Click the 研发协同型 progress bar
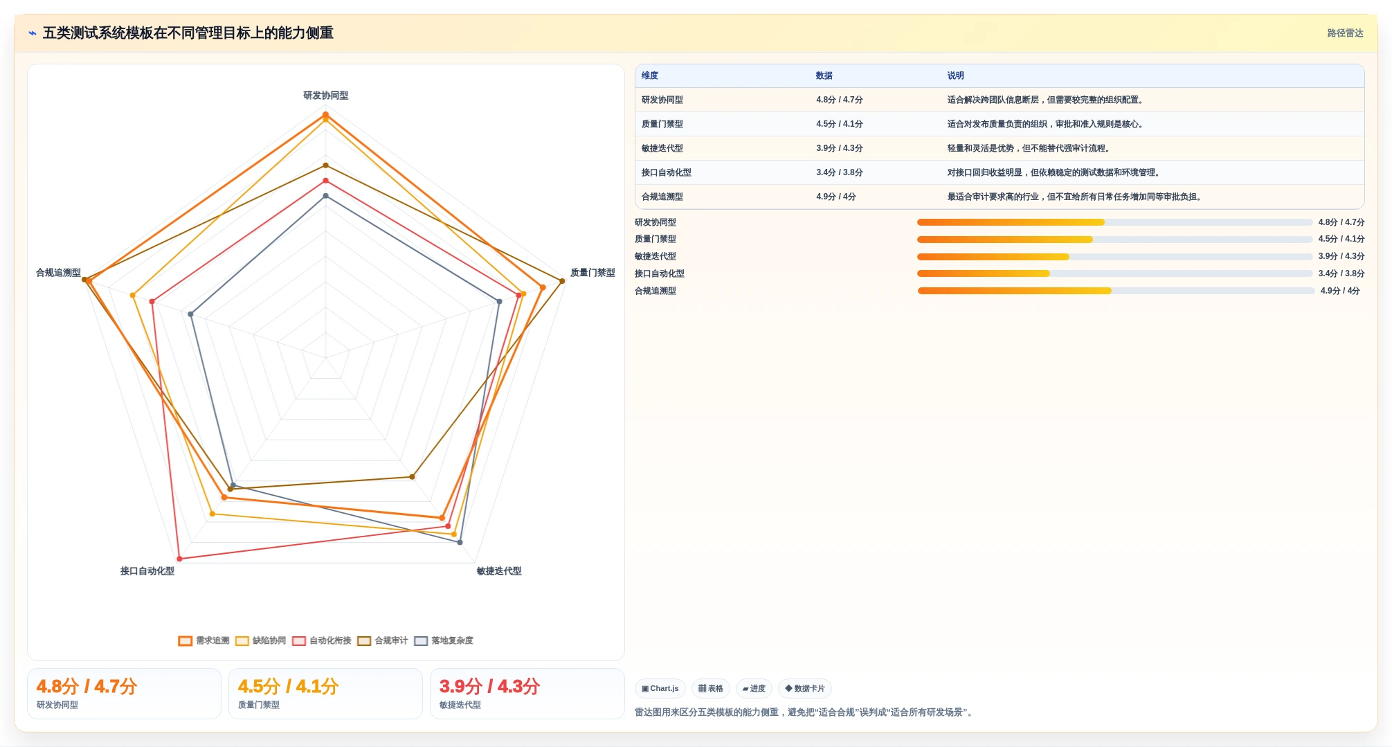Screen dimensions: 1392x747 click(x=1114, y=222)
